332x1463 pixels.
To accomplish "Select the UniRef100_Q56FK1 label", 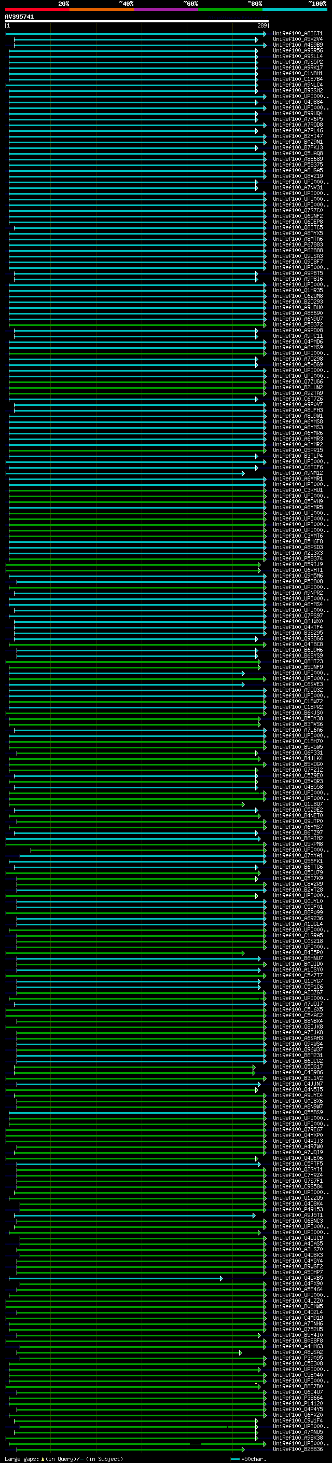I will pyautogui.click(x=298, y=861).
